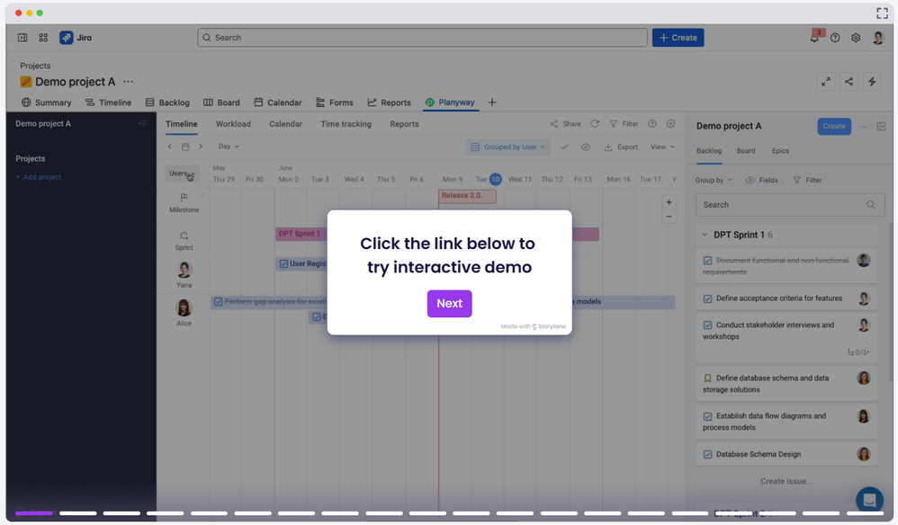Toggle the Jira sidebar icon
The height and width of the screenshot is (525, 898).
22,38
